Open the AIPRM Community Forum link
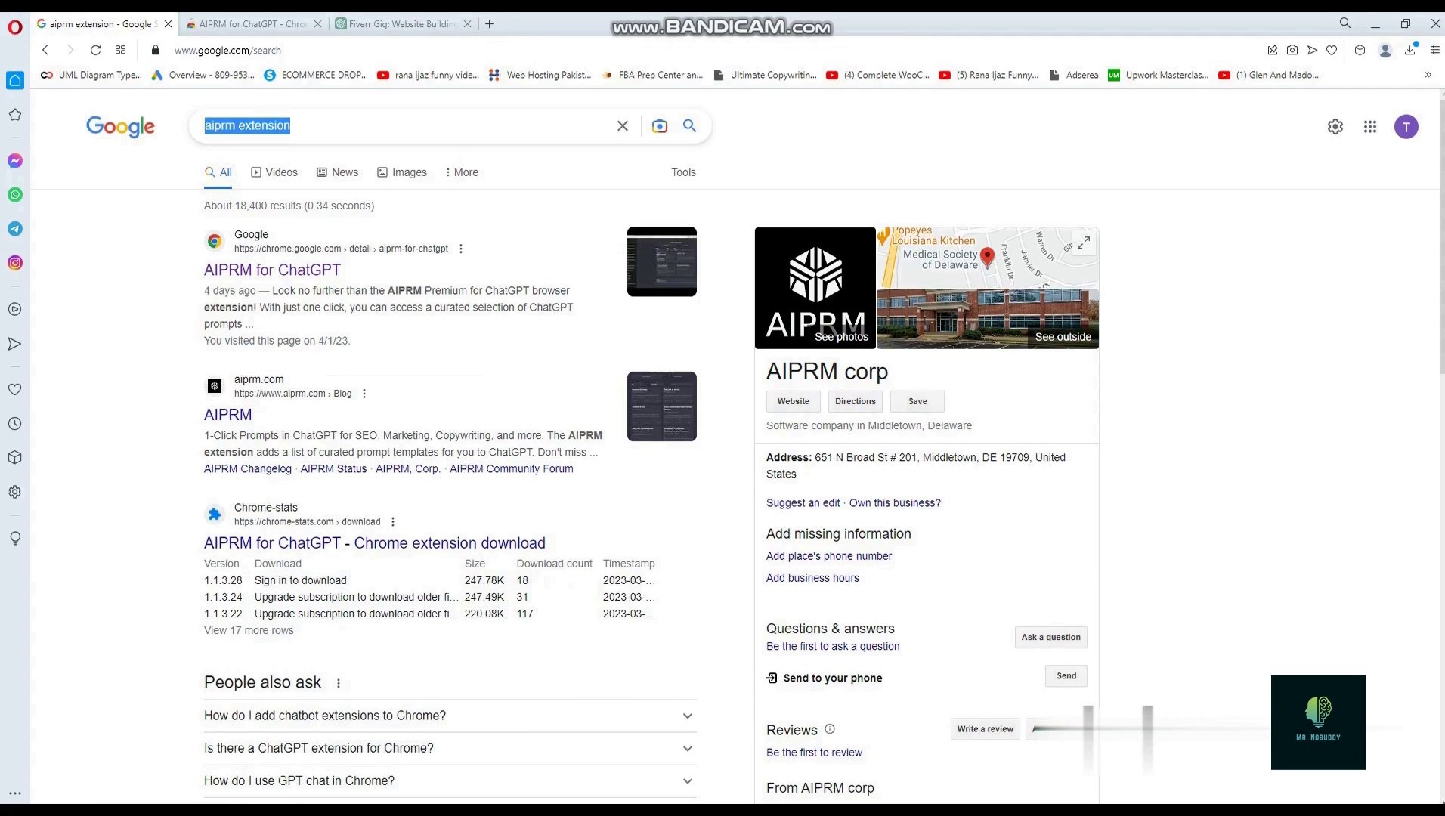 point(511,468)
